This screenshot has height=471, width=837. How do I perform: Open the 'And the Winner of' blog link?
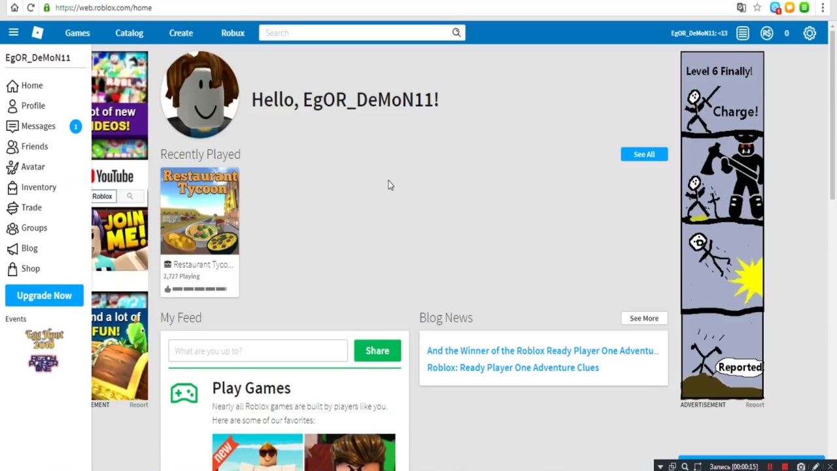pyautogui.click(x=543, y=351)
